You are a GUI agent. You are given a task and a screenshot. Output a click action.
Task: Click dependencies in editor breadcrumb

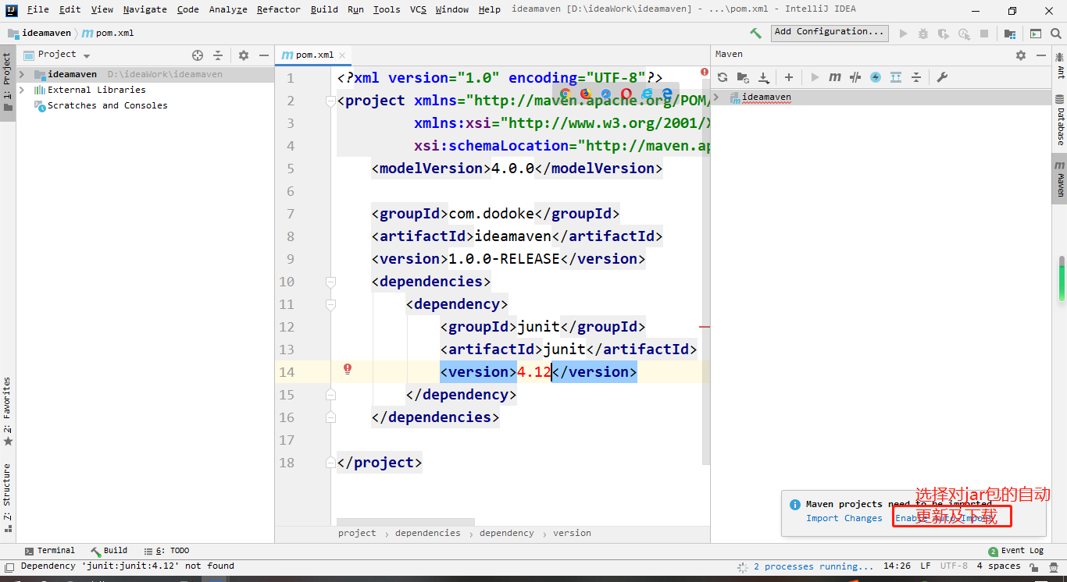click(x=428, y=534)
